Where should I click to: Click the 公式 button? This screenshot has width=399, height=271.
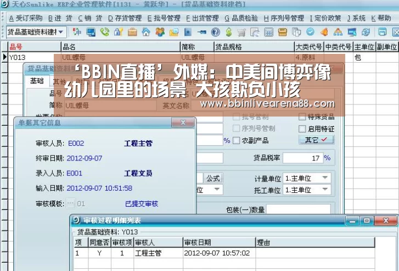213,178
